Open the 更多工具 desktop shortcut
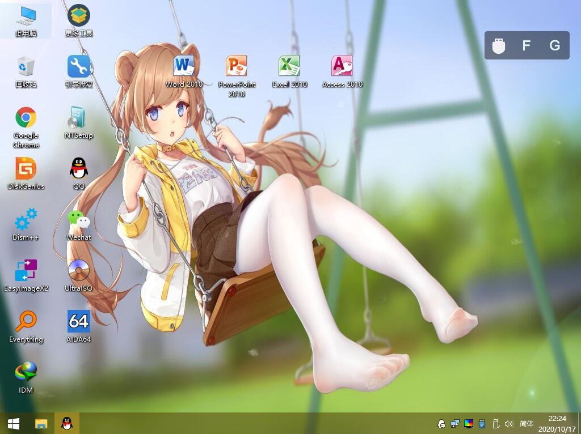 point(78,21)
